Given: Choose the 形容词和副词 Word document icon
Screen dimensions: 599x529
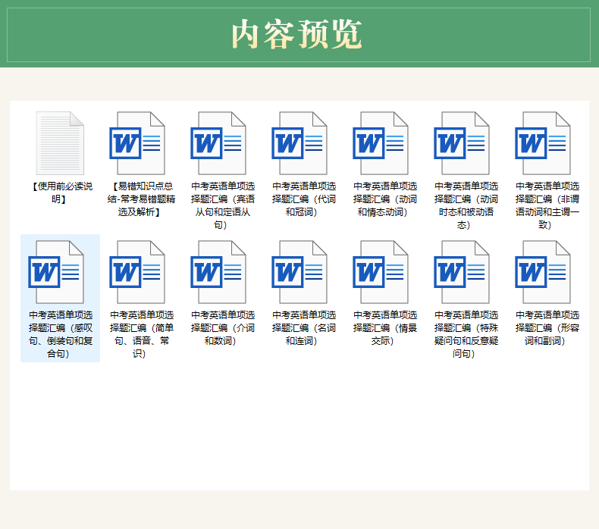Looking at the screenshot, I should (x=543, y=272).
